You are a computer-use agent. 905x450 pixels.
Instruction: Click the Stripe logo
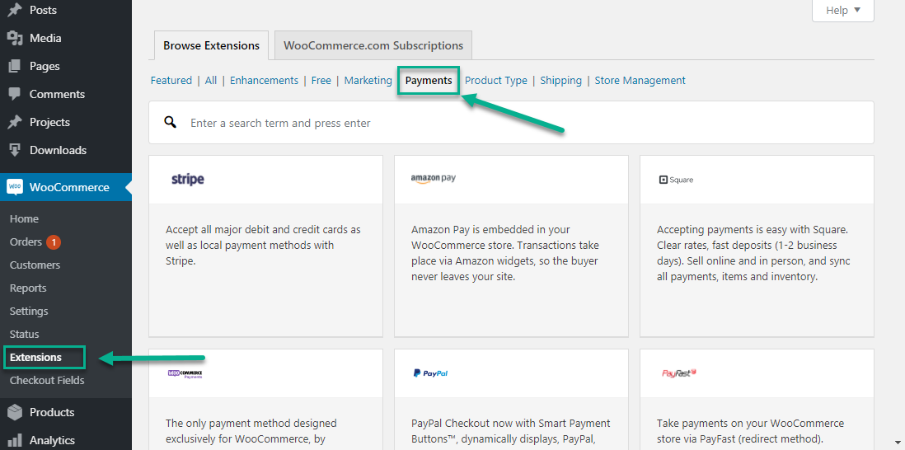pos(188,180)
